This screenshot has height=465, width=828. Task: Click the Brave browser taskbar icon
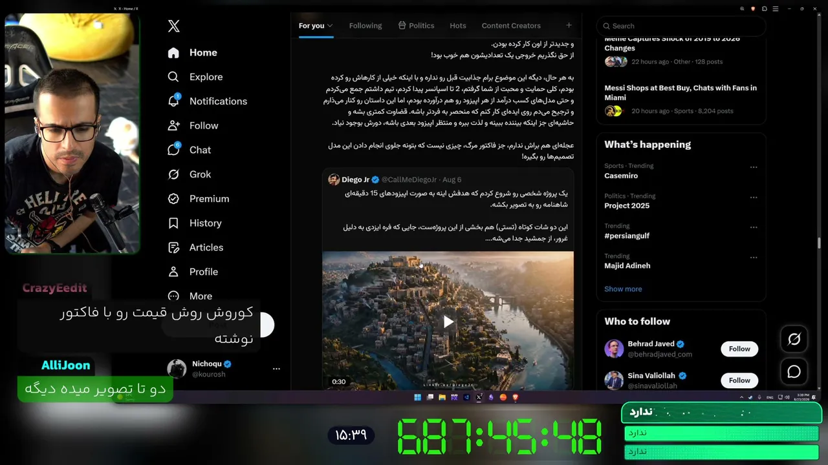pyautogui.click(x=516, y=397)
